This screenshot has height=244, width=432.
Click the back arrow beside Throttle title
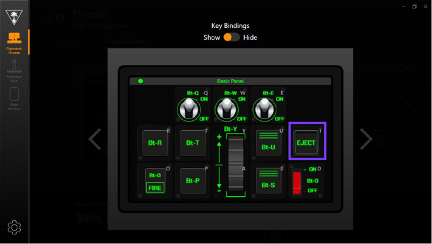click(x=49, y=18)
